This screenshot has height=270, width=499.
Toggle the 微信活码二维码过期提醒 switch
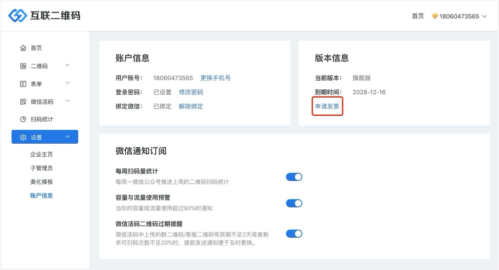tap(294, 234)
